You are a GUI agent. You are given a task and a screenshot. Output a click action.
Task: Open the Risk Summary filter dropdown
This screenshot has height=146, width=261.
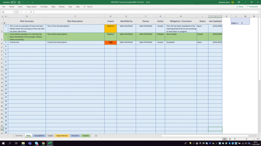click(x=44, y=23)
